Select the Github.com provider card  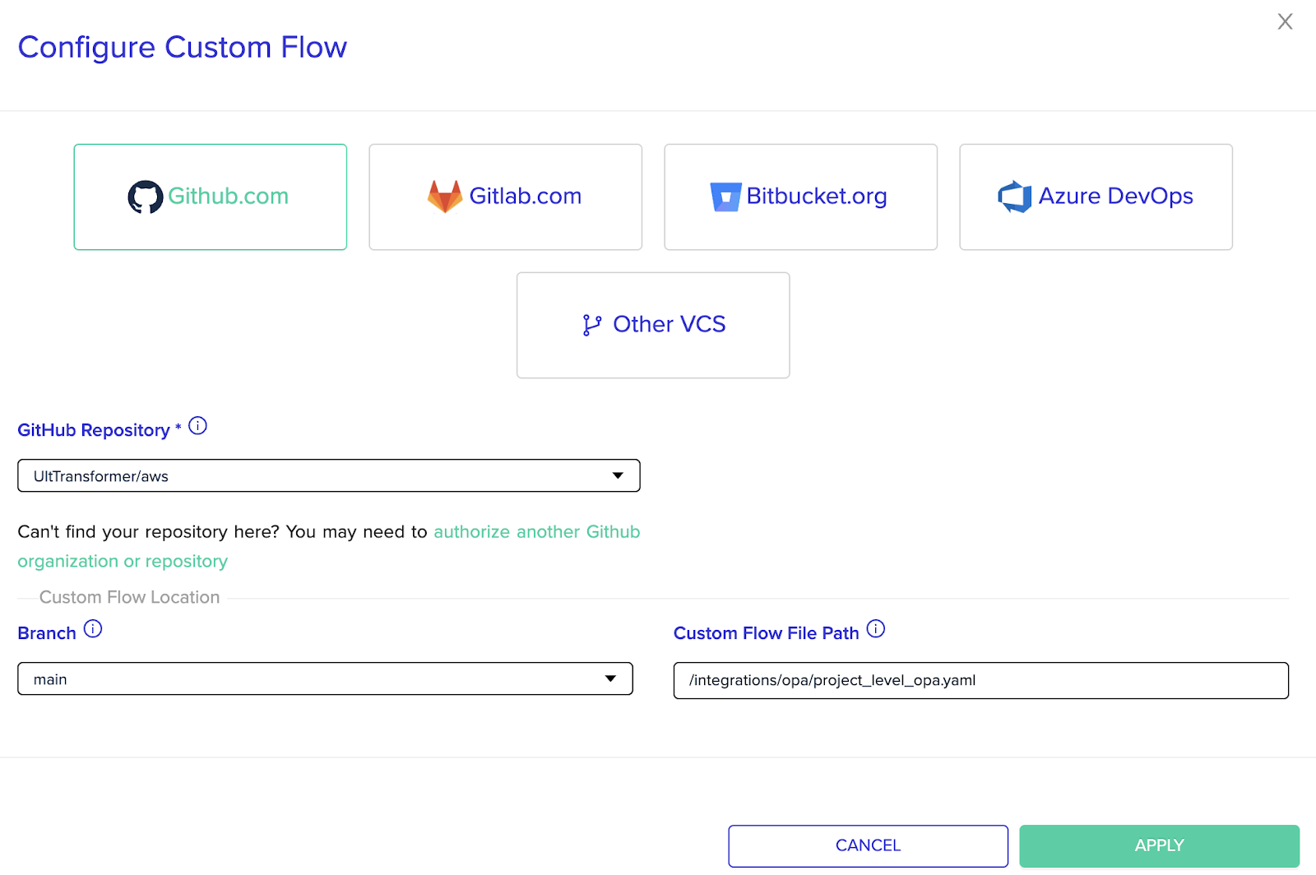(210, 197)
